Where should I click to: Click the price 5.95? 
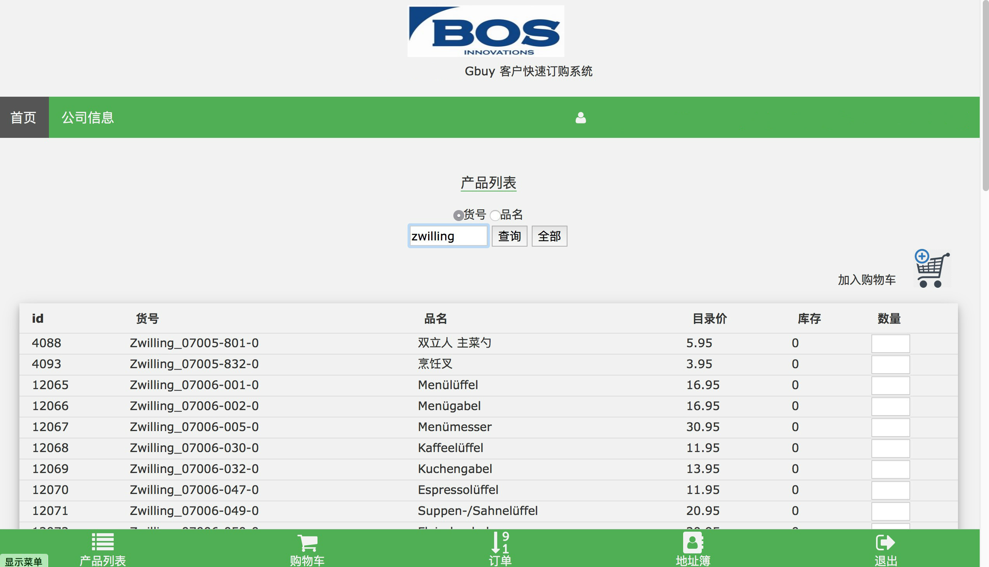(699, 343)
